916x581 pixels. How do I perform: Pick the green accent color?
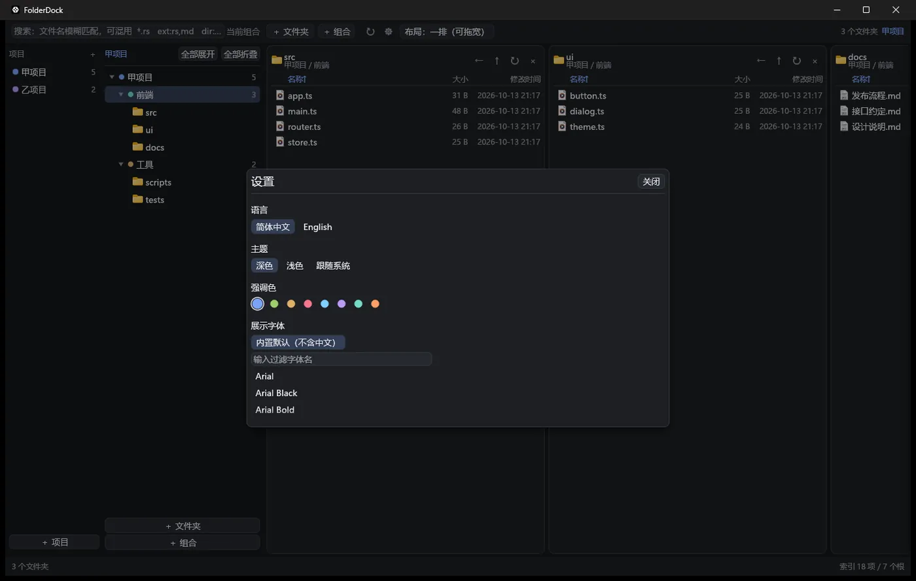[274, 304]
